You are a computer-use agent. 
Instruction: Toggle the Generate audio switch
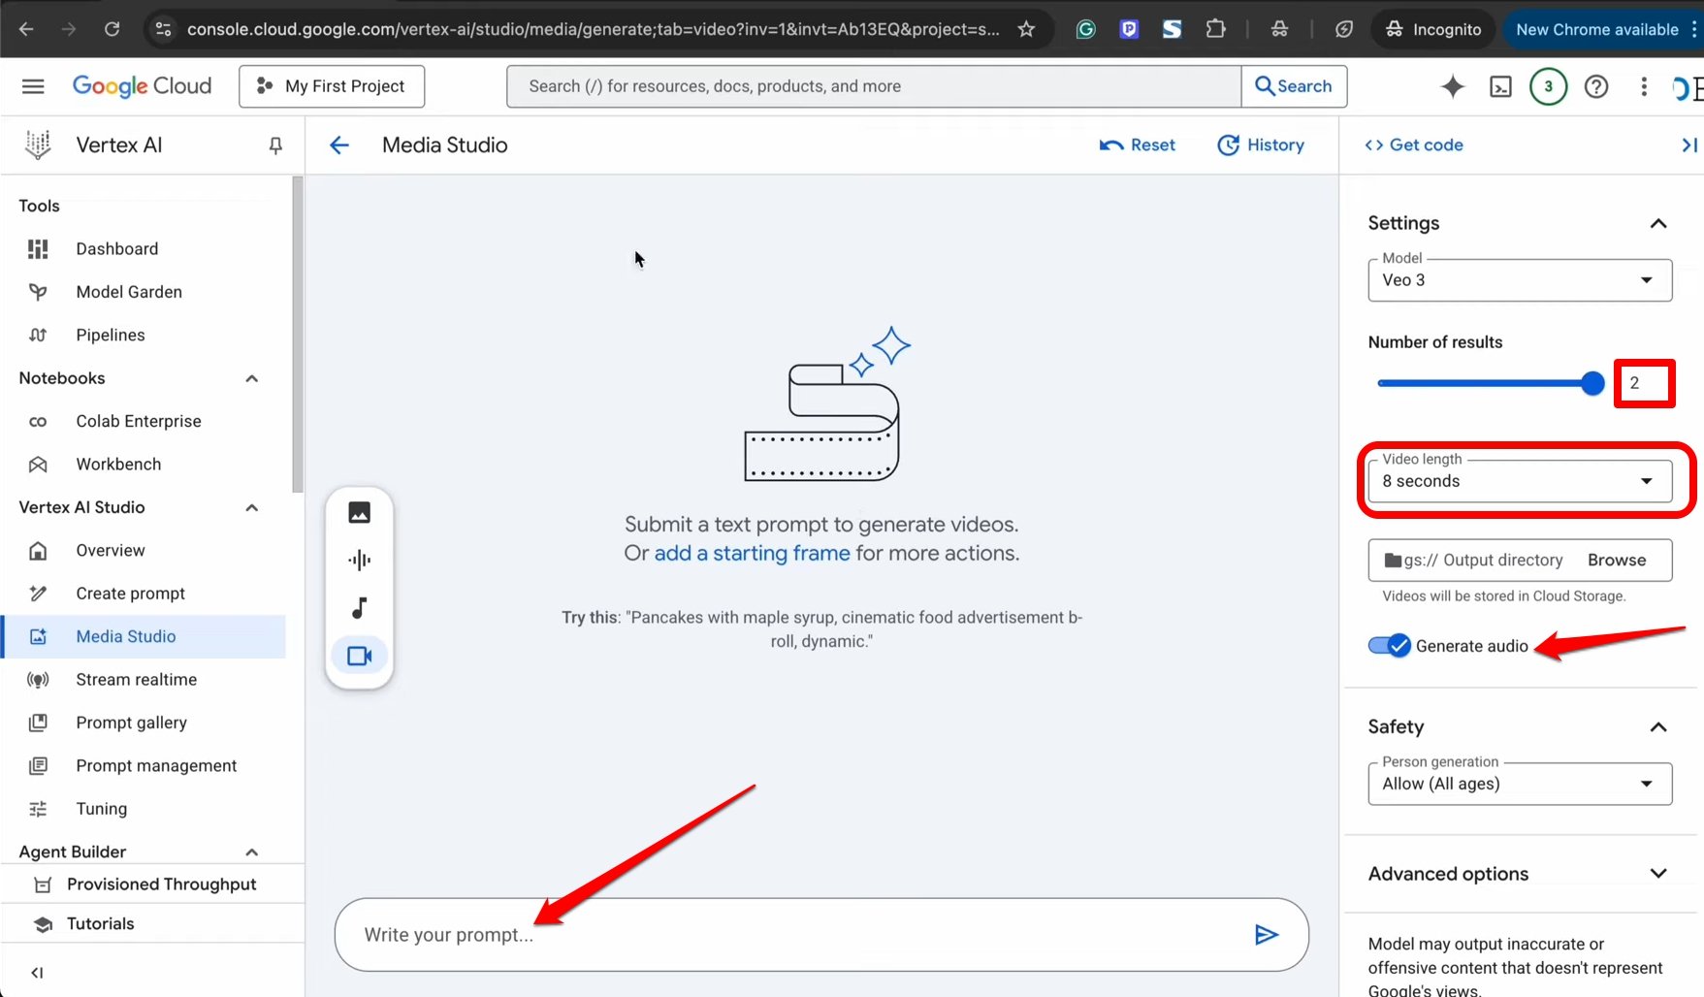pyautogui.click(x=1389, y=646)
